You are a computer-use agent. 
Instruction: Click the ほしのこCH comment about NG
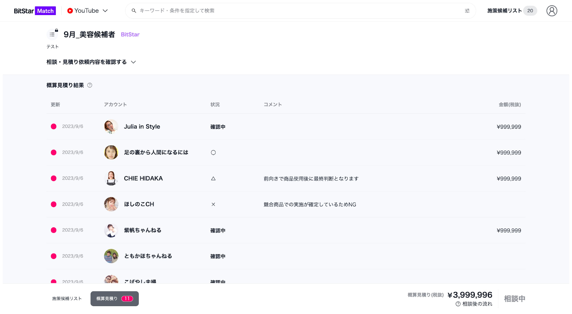point(310,205)
